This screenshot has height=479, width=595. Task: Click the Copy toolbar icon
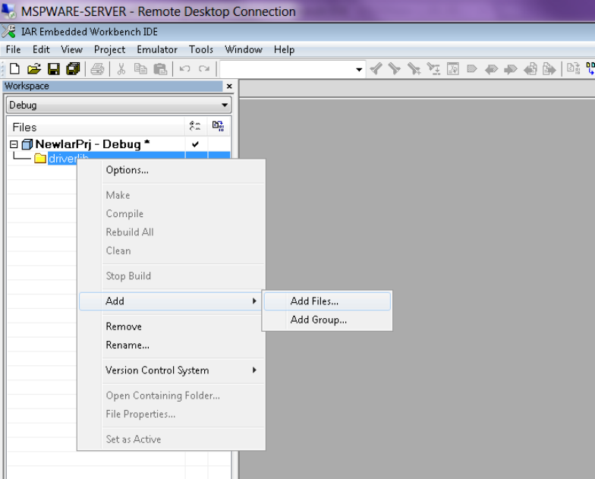140,68
